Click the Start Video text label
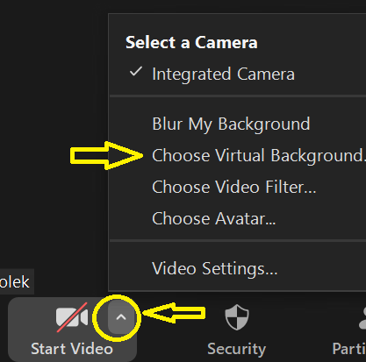The width and height of the screenshot is (366, 362). tap(72, 349)
